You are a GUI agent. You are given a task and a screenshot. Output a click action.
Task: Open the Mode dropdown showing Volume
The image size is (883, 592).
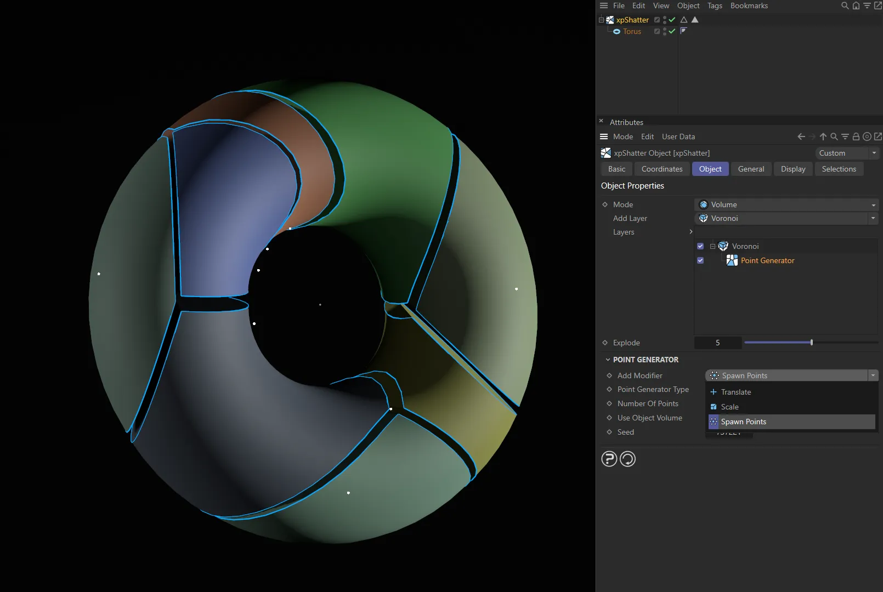785,204
